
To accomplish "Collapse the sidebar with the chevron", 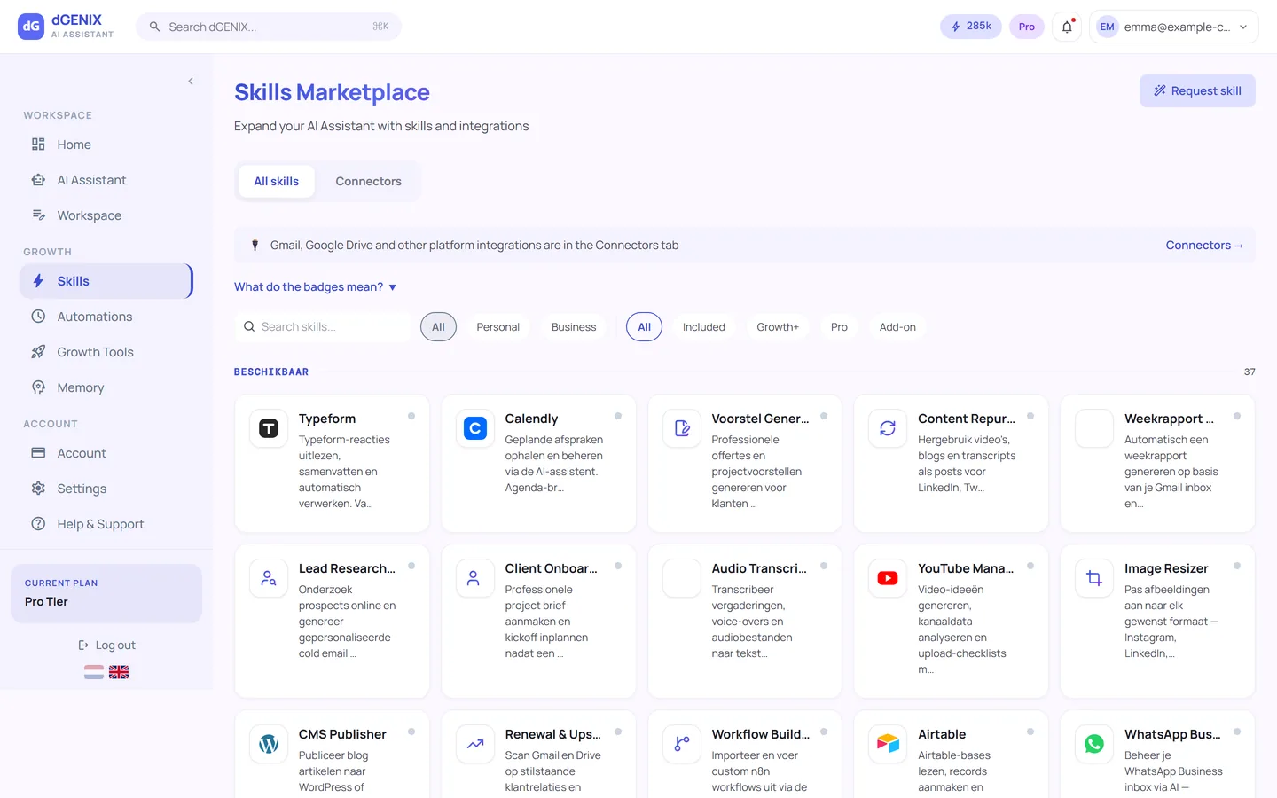I will pyautogui.click(x=191, y=82).
